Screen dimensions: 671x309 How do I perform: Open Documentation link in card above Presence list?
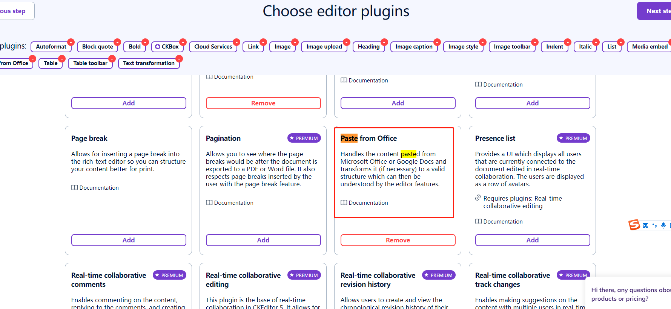coord(499,84)
